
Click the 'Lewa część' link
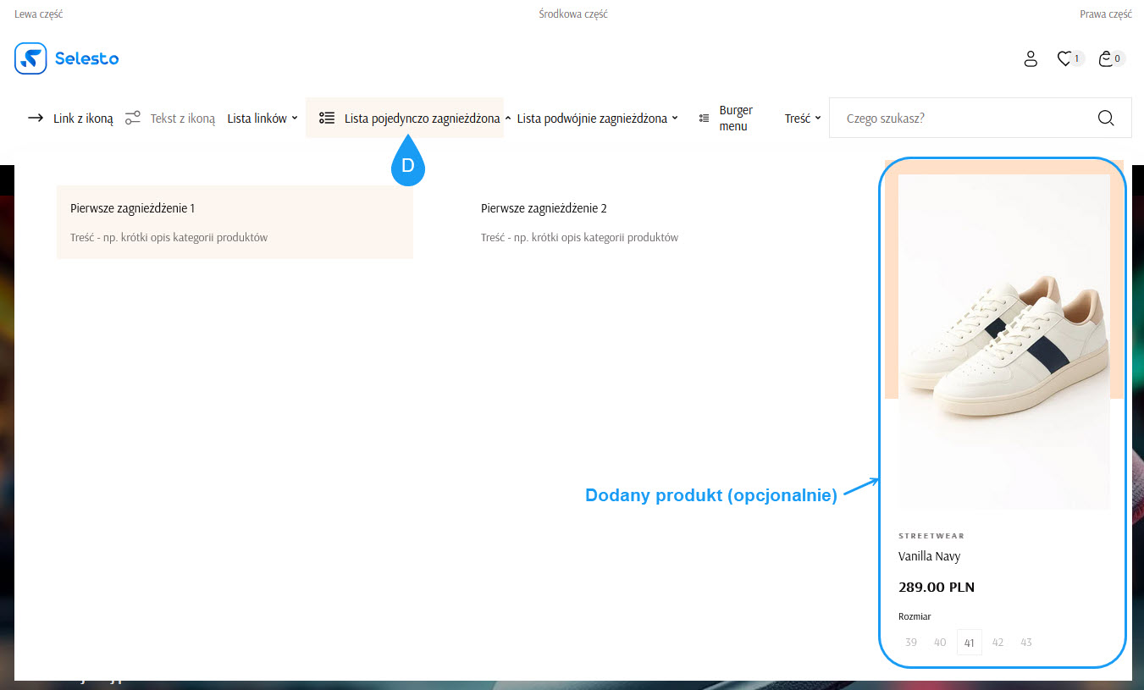39,14
